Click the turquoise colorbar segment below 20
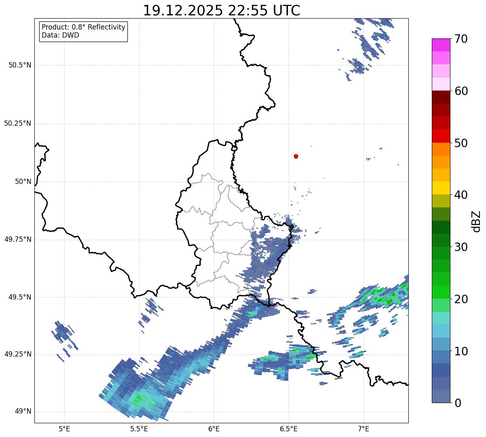 tap(441, 318)
